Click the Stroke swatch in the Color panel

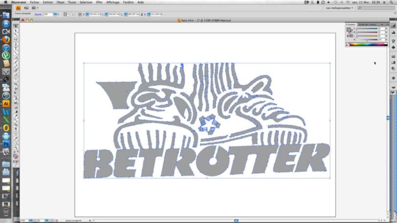tap(350, 32)
